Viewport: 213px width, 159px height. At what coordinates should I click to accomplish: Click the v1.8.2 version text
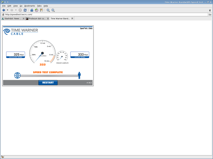[x=89, y=83]
